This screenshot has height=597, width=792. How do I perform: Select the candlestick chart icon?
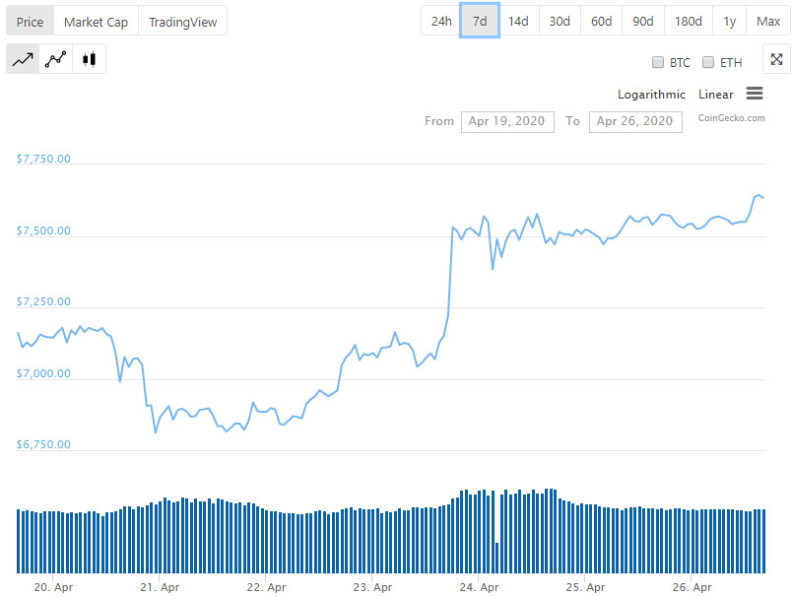click(89, 59)
